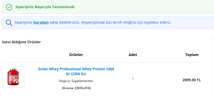Click the red whey protein jar thumbnail
This screenshot has height=97, width=214.
click(13, 77)
